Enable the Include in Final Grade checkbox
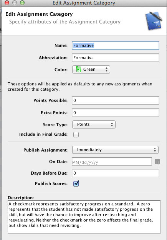167x240 pixels. [x=76, y=135]
